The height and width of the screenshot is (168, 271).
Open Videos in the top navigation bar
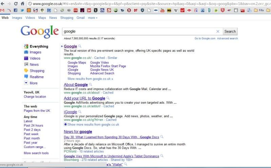coord(30,18)
